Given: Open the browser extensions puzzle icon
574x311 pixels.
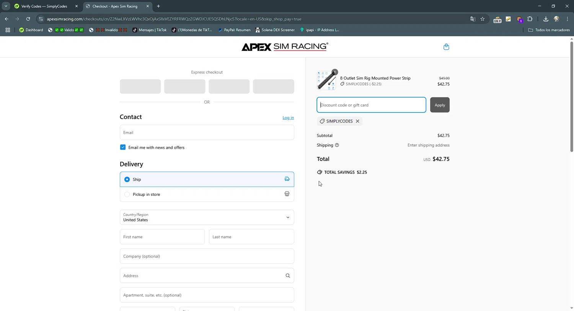Looking at the screenshot, I should pos(530,19).
